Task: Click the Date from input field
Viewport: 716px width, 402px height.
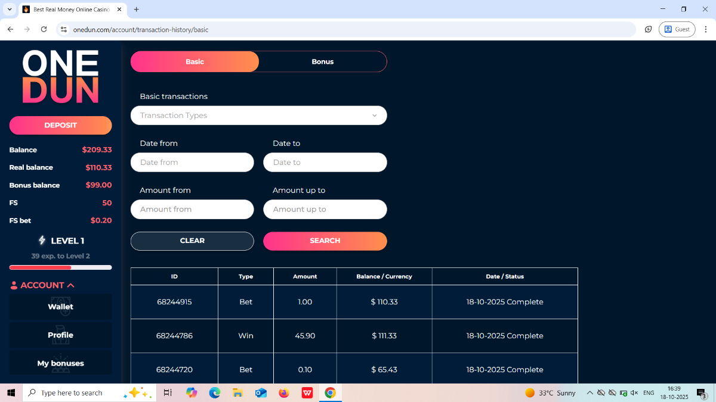Action: 192,163
